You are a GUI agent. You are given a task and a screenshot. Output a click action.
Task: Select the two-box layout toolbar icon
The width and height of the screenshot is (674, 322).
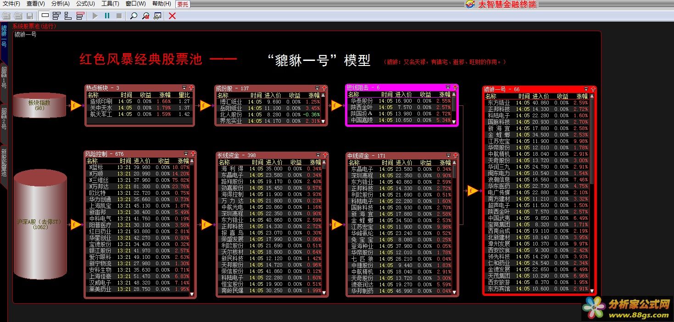68,16
